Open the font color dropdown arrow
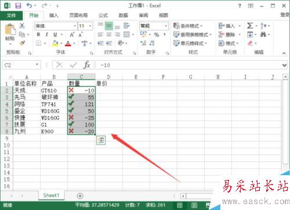This screenshot has height=210, width=290. pos(74,44)
